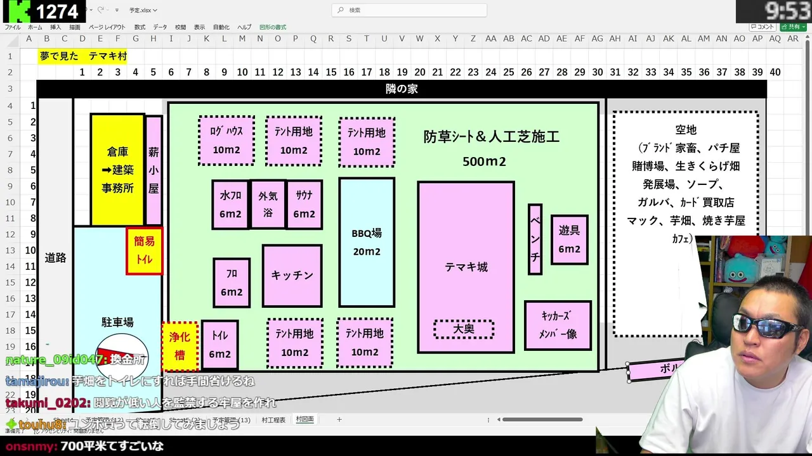Select the 遊具 6m2 box
Screen dimensions: 812x456
click(569, 240)
